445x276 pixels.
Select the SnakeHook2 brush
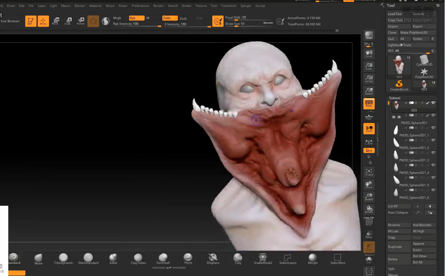[263, 259]
